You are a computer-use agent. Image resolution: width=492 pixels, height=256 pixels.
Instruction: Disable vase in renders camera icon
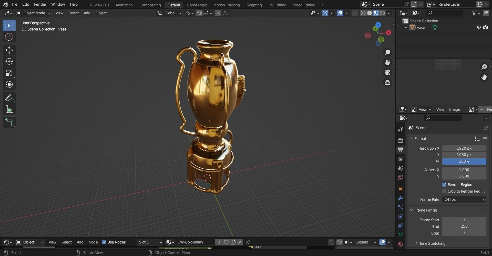[485, 27]
